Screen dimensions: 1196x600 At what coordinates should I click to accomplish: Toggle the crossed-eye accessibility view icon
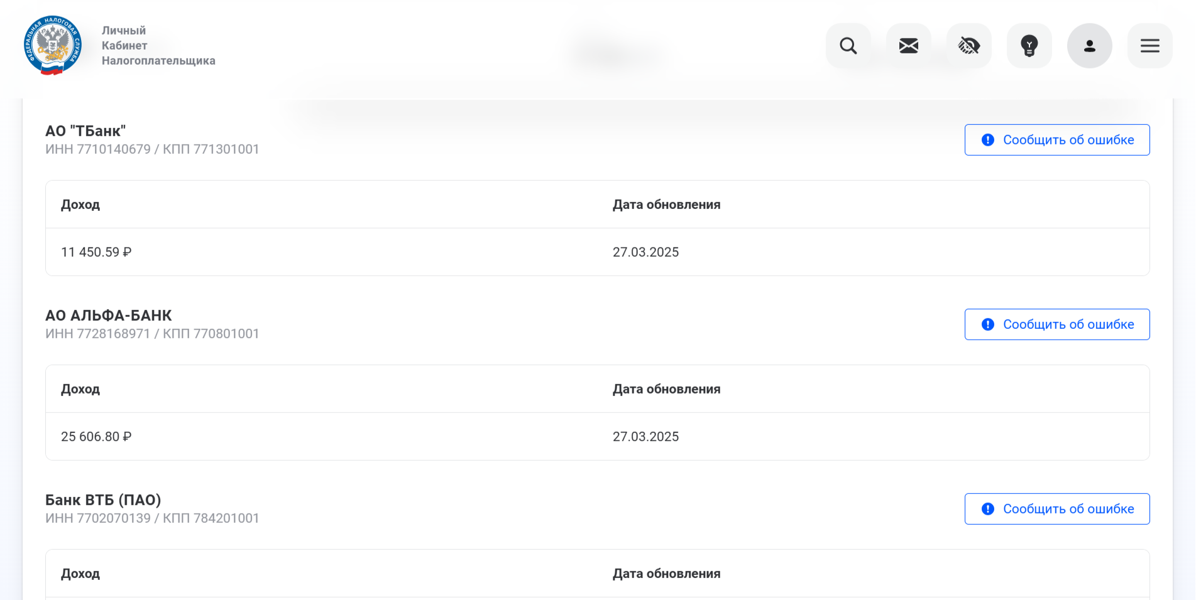pos(968,46)
